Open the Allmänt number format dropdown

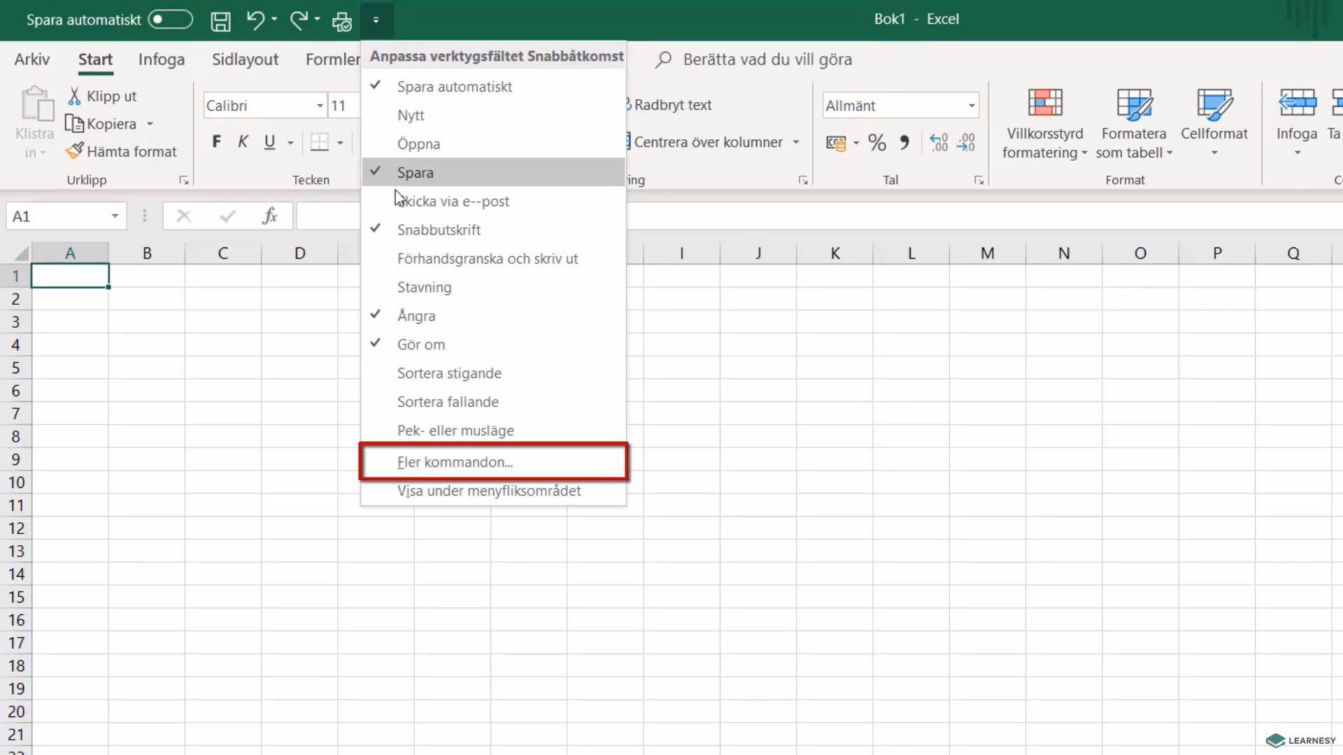point(972,106)
